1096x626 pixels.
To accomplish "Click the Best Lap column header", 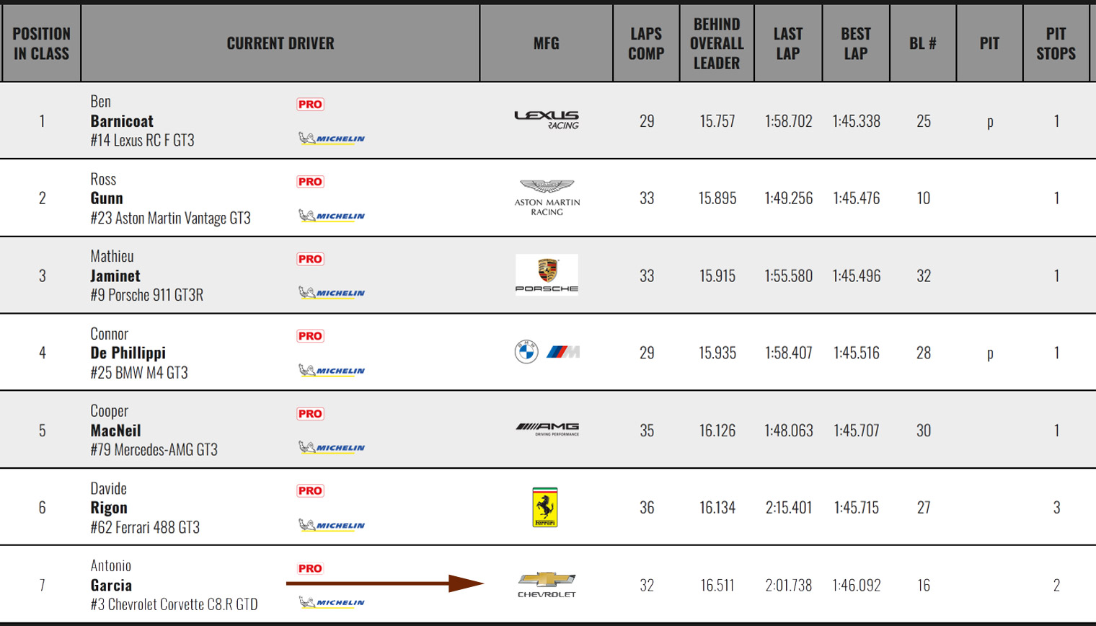I will [856, 43].
